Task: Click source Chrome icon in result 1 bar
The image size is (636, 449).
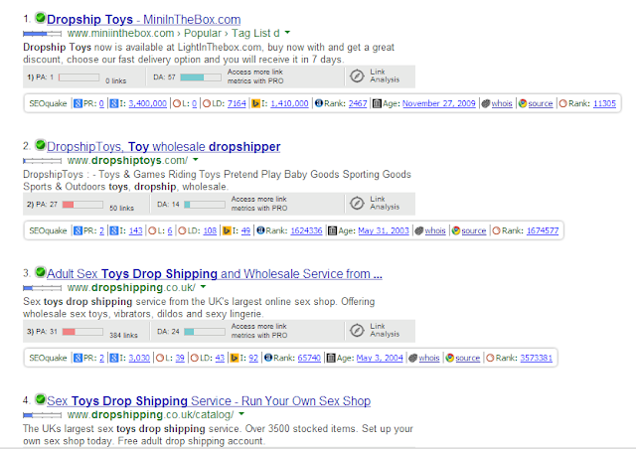Action: [523, 103]
